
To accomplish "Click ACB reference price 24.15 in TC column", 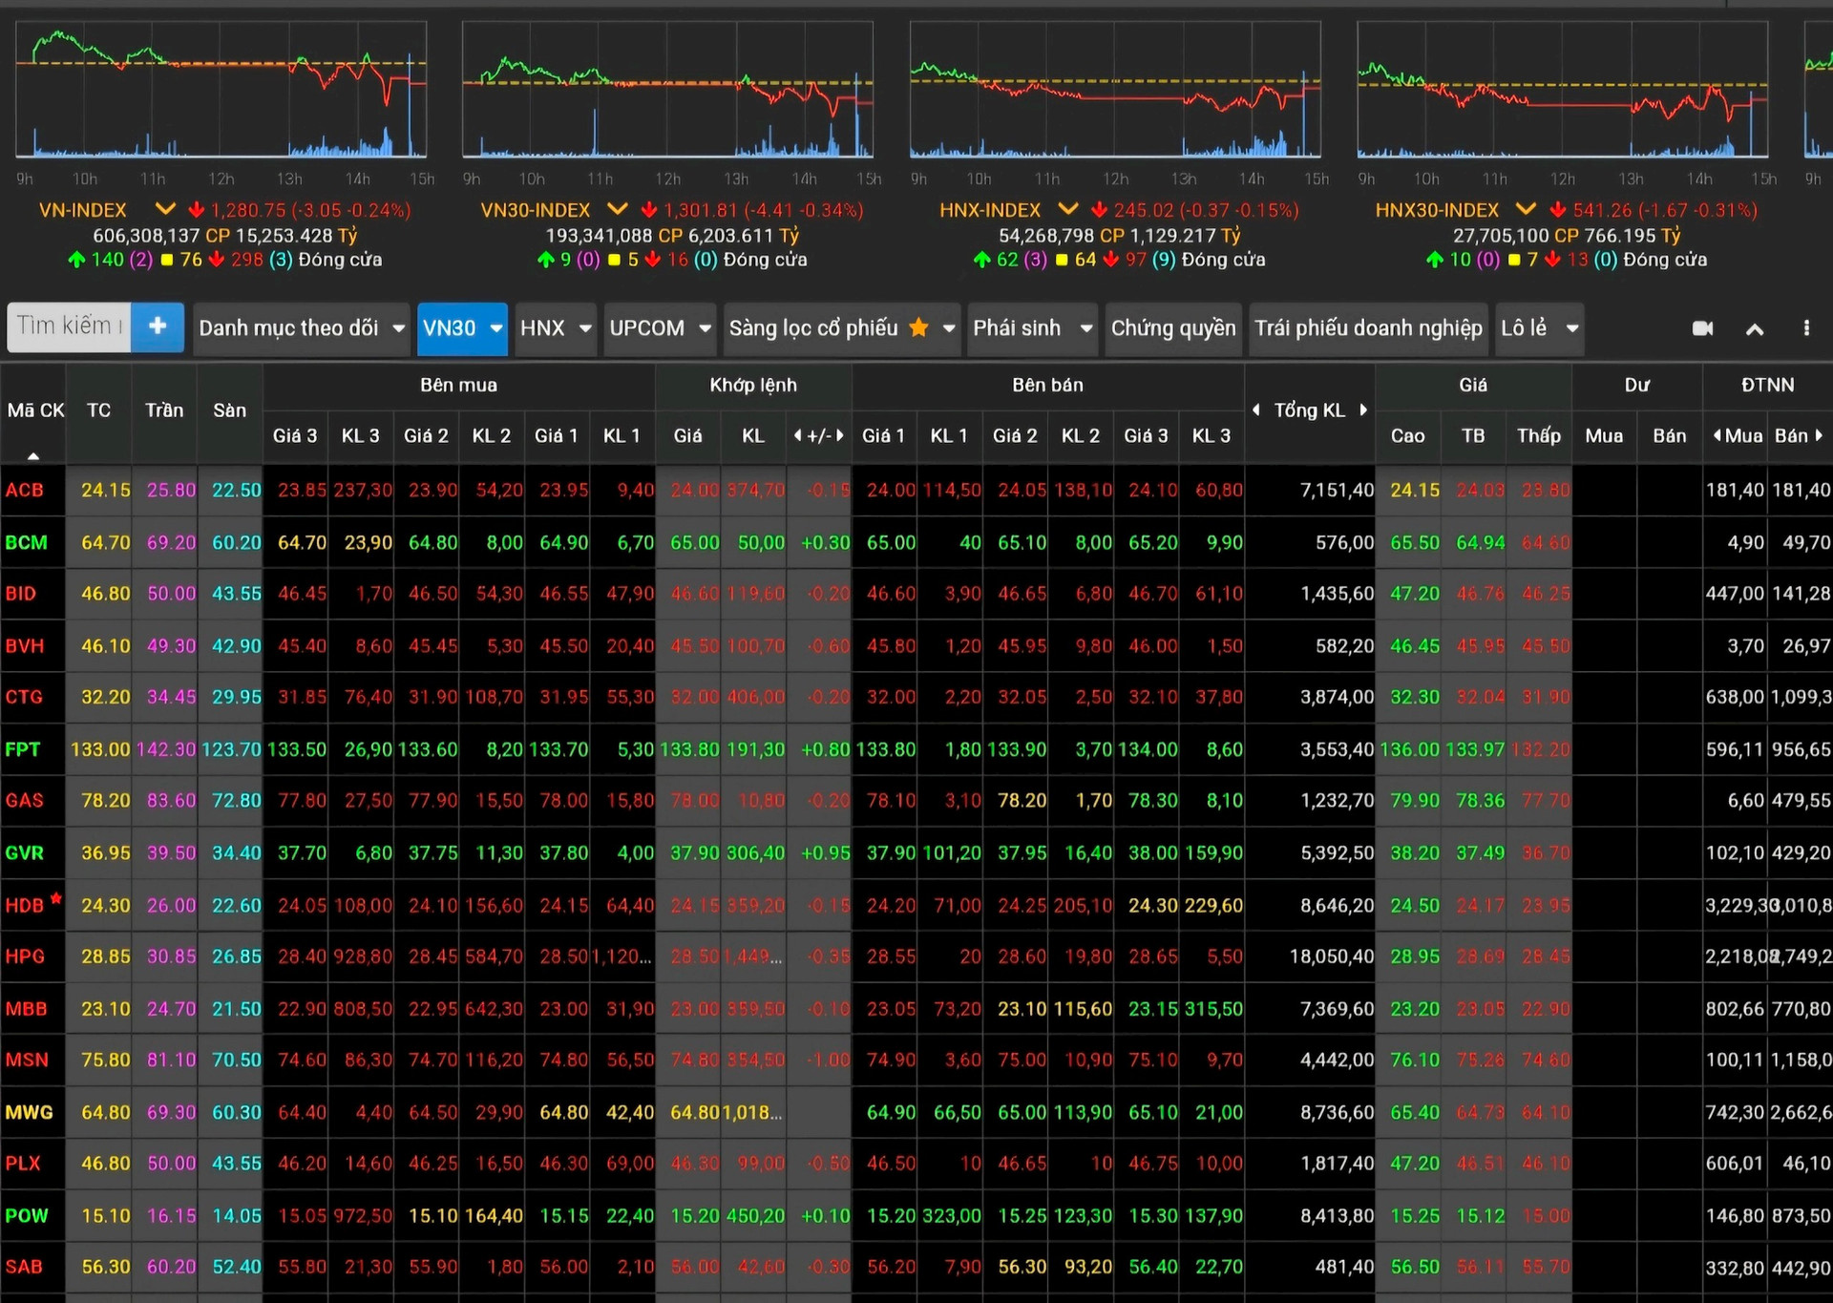I will point(105,490).
